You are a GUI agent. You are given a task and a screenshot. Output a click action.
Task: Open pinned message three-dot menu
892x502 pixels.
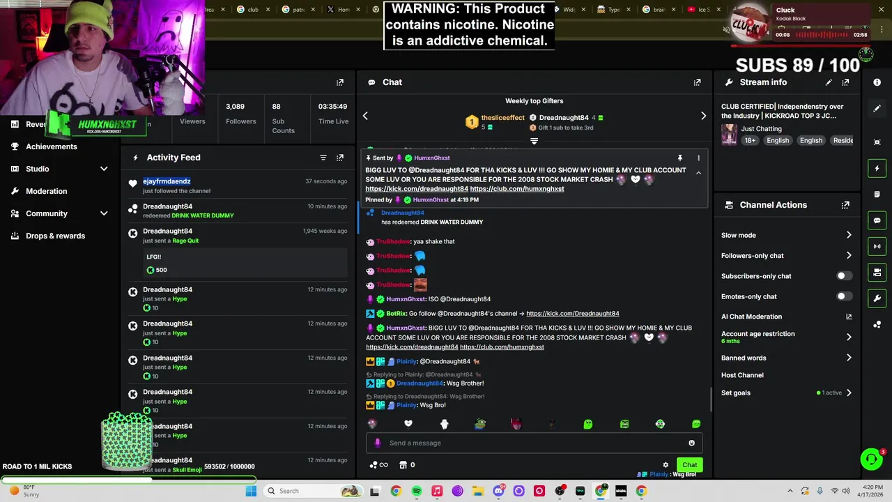698,158
